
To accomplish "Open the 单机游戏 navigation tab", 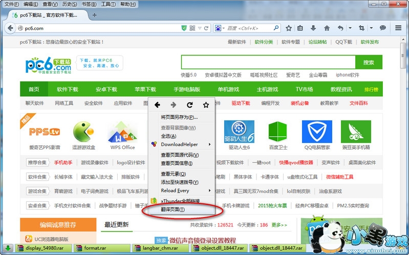I will [x=228, y=89].
